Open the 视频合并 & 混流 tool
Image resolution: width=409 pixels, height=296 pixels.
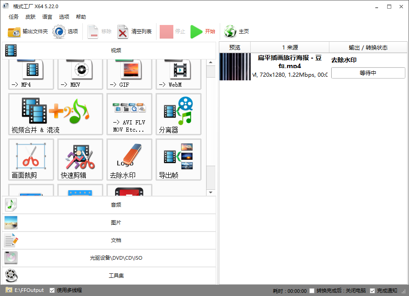pyautogui.click(x=56, y=114)
